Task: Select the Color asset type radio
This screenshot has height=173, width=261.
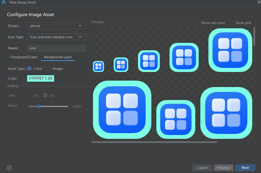Action: click(x=29, y=68)
